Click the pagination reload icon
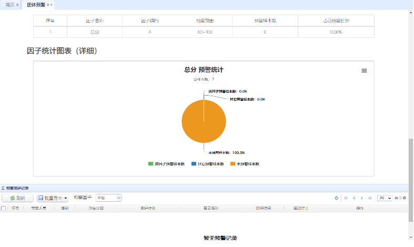 337,198
